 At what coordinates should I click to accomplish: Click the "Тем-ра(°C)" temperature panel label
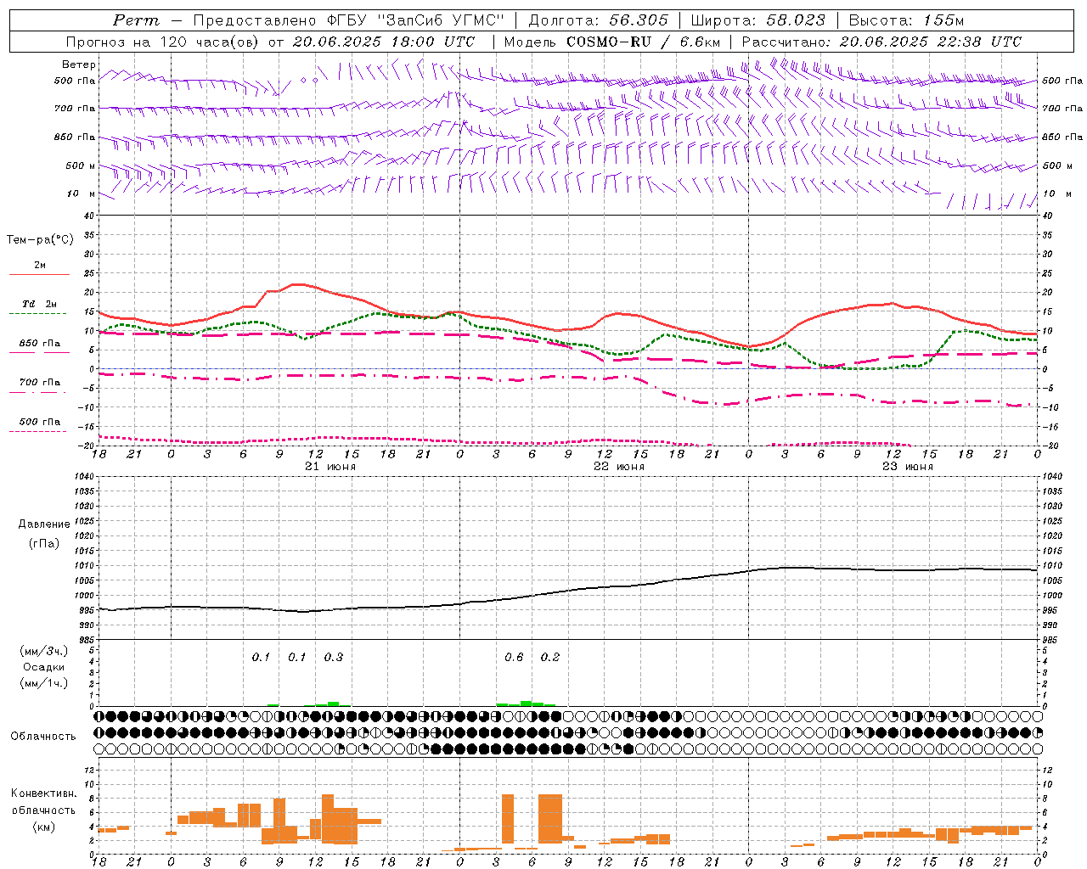pos(40,239)
